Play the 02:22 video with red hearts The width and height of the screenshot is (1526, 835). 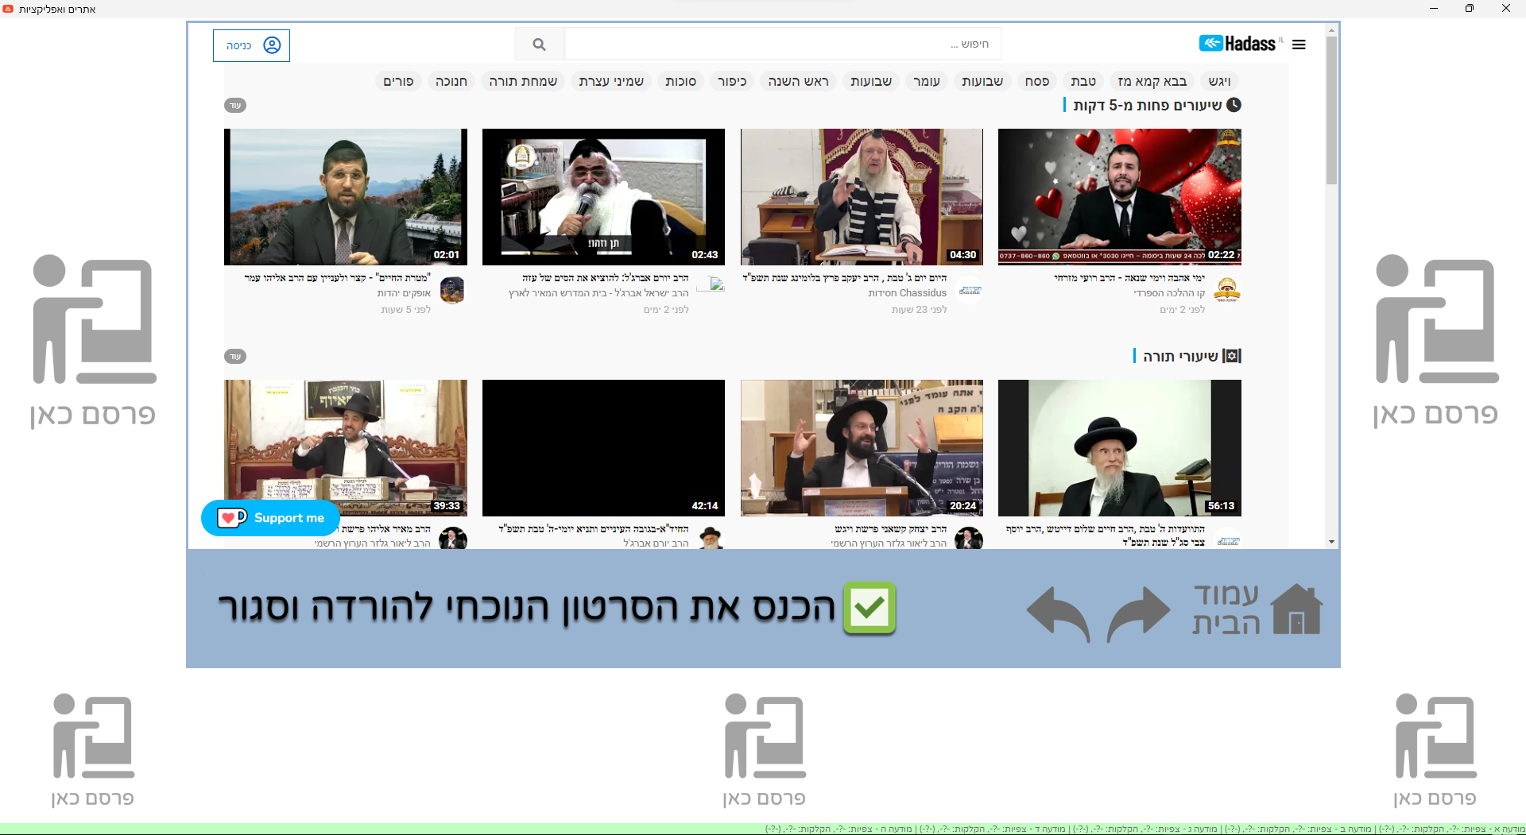click(x=1120, y=197)
